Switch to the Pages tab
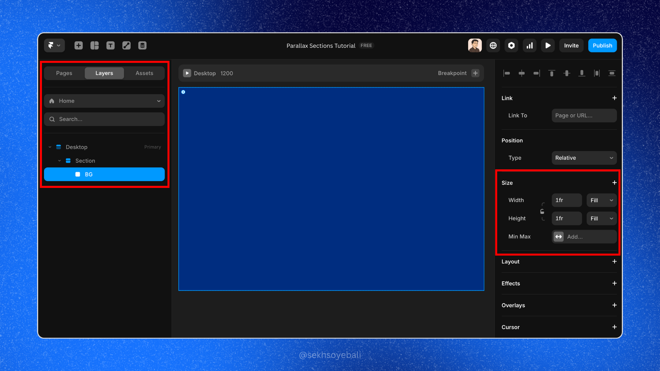660x371 pixels. point(64,73)
